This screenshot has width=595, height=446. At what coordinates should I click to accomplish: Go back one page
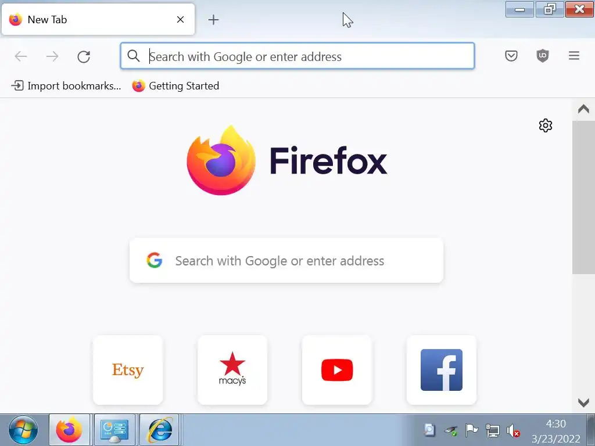(21, 56)
